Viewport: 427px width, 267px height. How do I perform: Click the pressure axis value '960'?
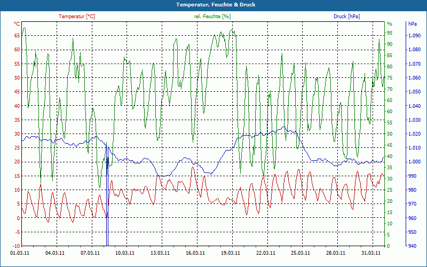point(413,218)
